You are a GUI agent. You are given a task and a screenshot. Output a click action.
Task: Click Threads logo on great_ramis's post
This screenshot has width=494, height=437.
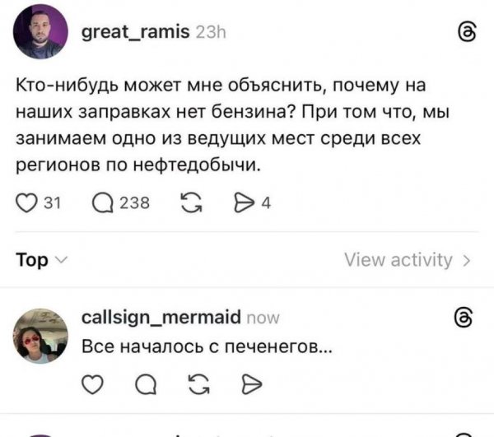click(x=464, y=32)
